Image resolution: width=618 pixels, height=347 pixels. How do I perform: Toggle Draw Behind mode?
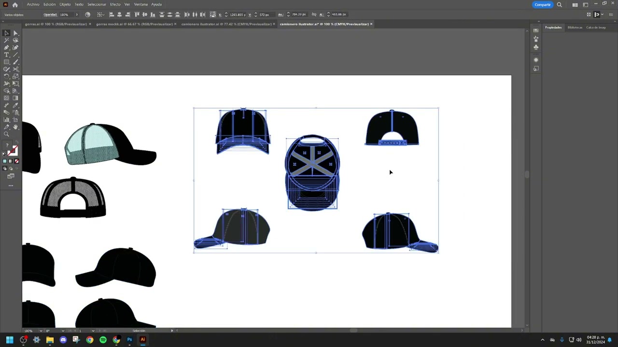(x=11, y=168)
